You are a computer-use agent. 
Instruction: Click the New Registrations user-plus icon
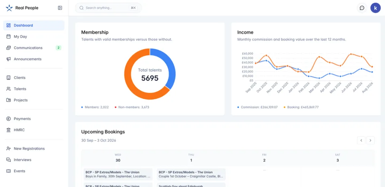8,149
